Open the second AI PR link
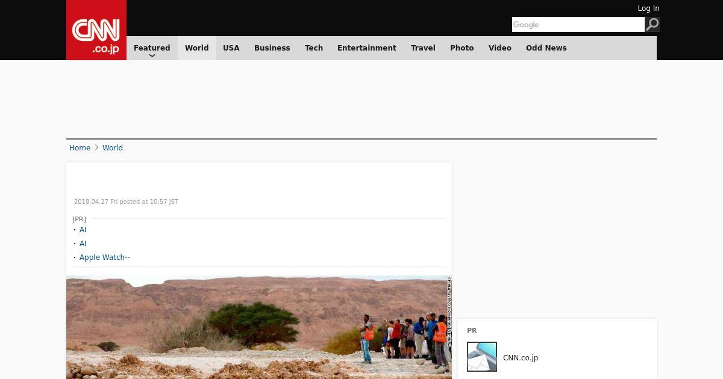723x379 pixels. (x=83, y=244)
